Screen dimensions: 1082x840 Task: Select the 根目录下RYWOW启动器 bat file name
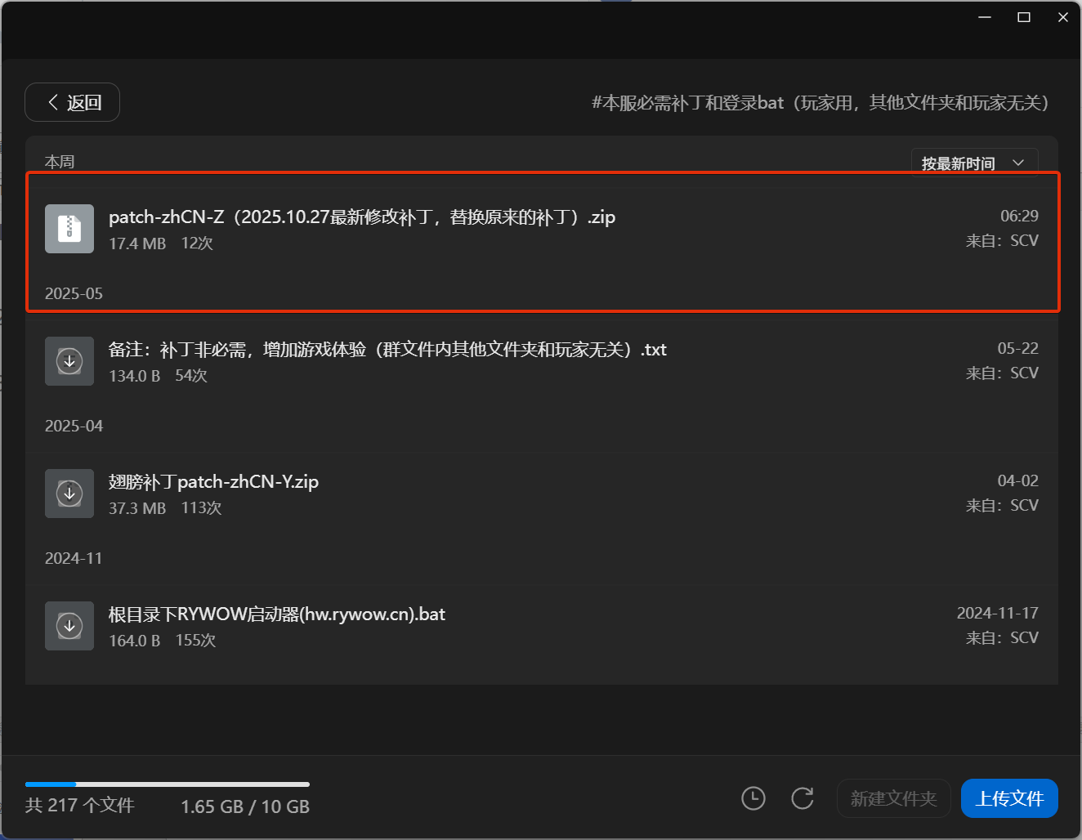click(x=277, y=614)
